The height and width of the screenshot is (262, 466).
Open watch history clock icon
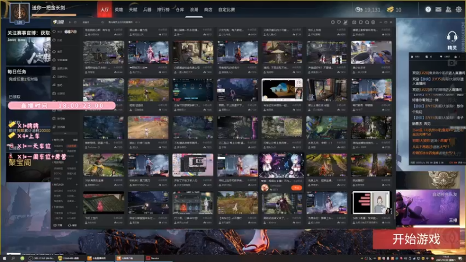coord(333,22)
